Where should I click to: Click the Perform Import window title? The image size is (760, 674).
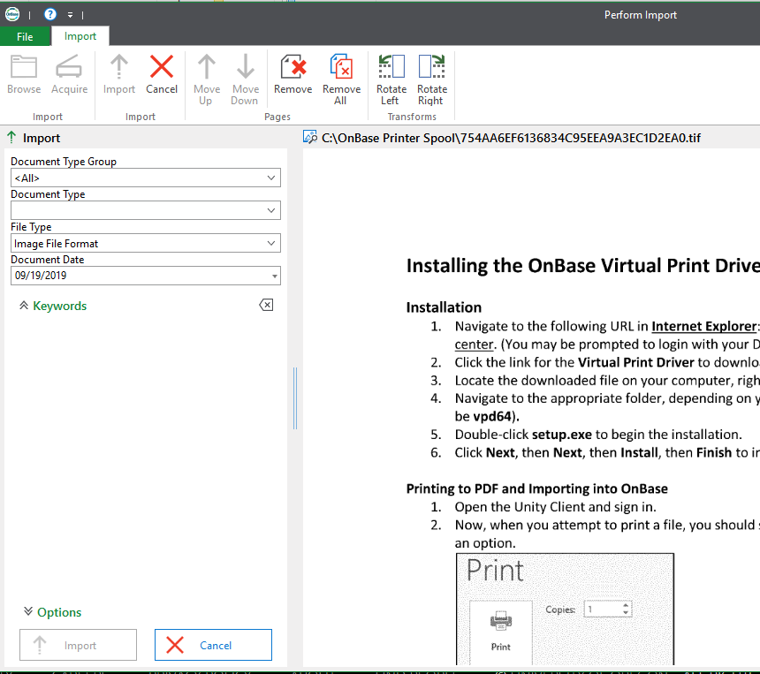(641, 15)
